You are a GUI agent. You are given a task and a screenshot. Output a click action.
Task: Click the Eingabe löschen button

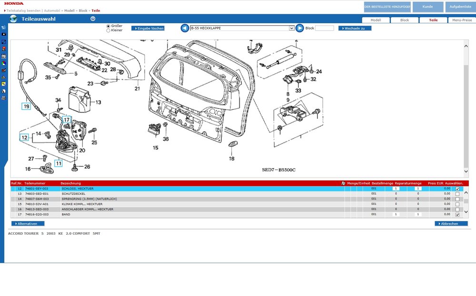148,29
